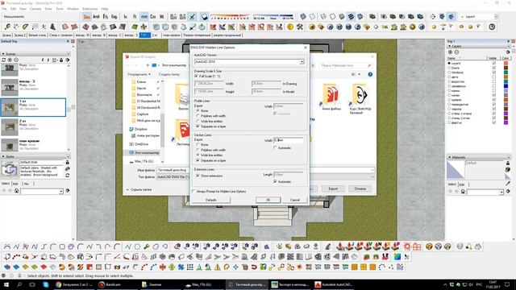The image size is (516, 290).
Task: Enable Always Prompt for Hidden Line Options
Action: coord(193,192)
